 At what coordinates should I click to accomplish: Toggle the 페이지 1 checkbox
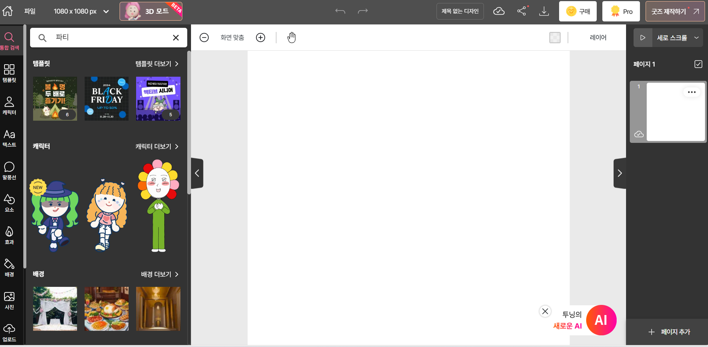click(x=698, y=64)
